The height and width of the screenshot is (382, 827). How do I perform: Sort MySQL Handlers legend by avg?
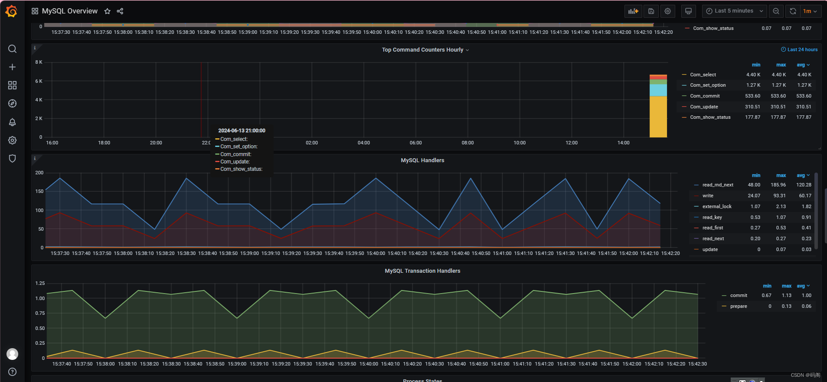pos(803,175)
